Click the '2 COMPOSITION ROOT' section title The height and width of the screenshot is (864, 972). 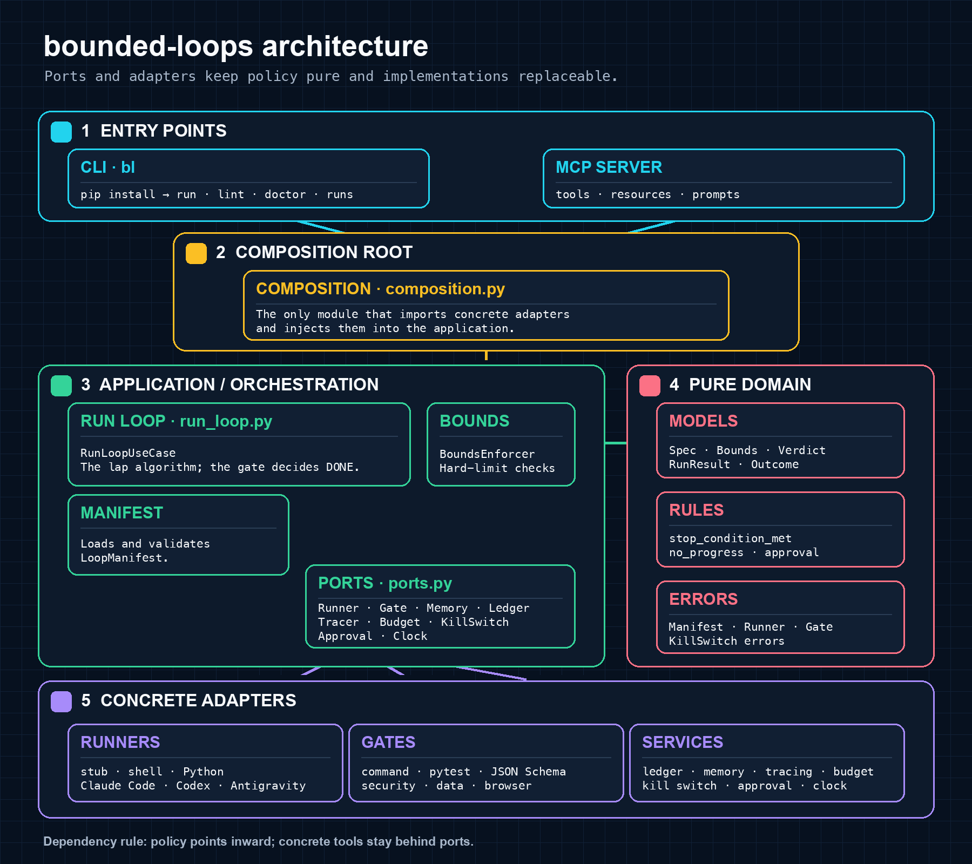tap(314, 252)
